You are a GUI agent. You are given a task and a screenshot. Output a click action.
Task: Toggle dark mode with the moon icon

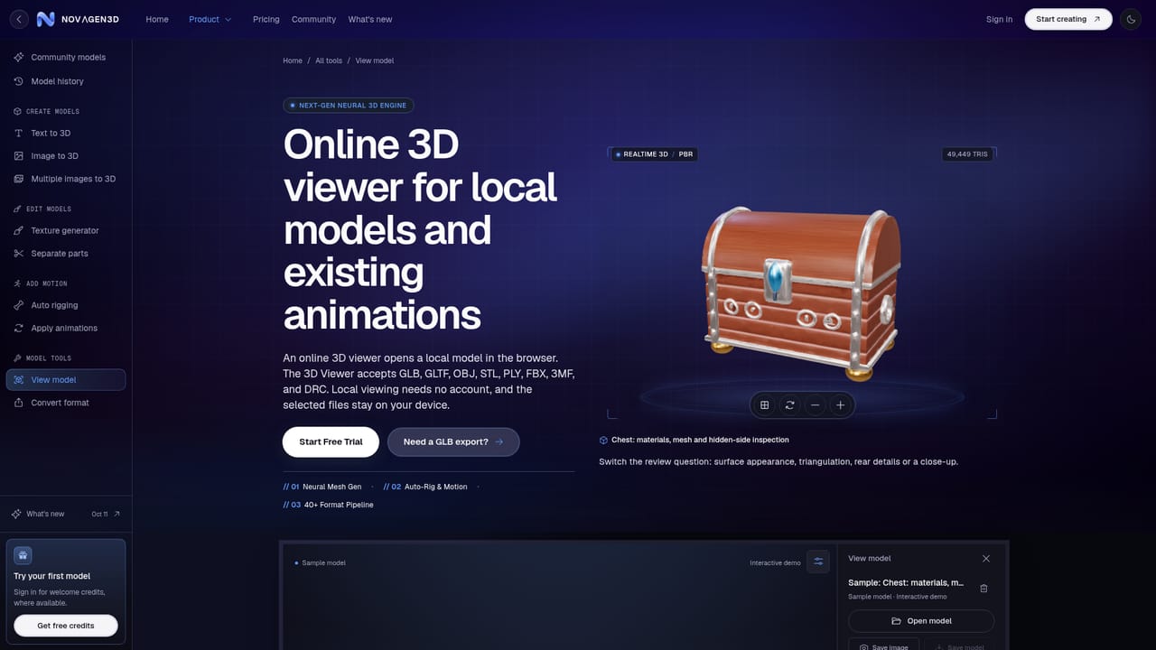pos(1131,19)
